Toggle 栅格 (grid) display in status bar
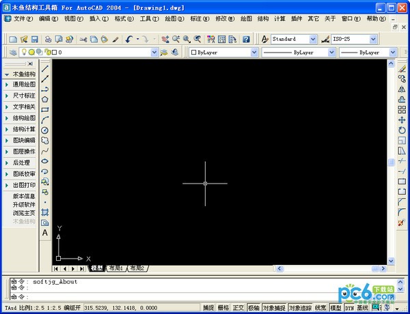 [x=223, y=309]
